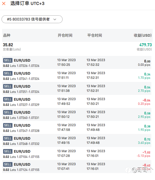Image resolution: width=155 pixels, height=180 pixels.
Task: Select the order with 3.60 pips profit
Action: pos(77,140)
